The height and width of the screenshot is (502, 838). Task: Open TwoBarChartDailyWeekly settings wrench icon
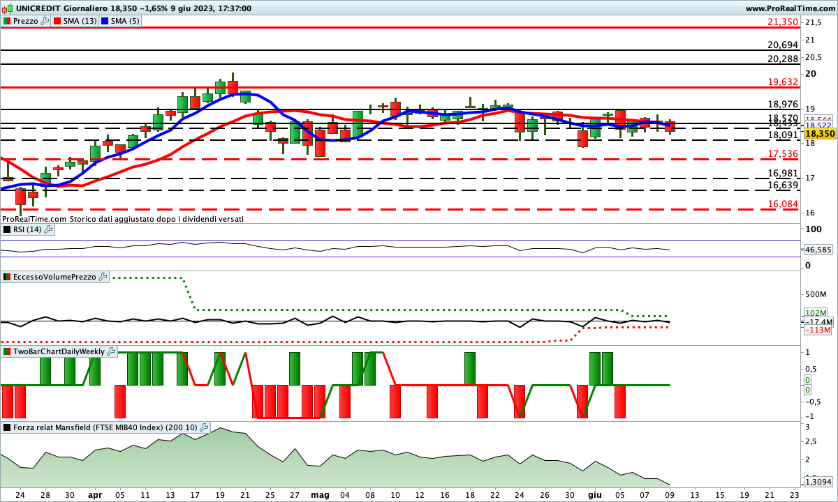tap(111, 351)
